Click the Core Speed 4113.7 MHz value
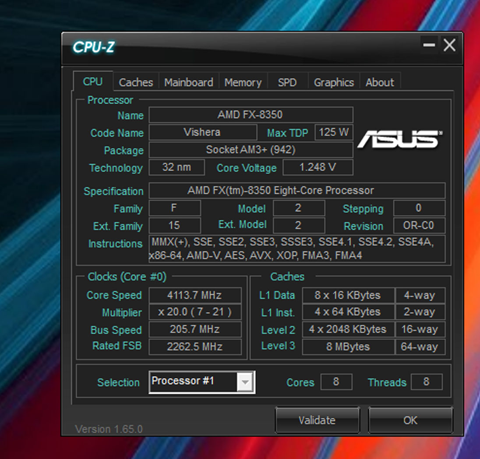Screen dimensions: 480x459 195,295
